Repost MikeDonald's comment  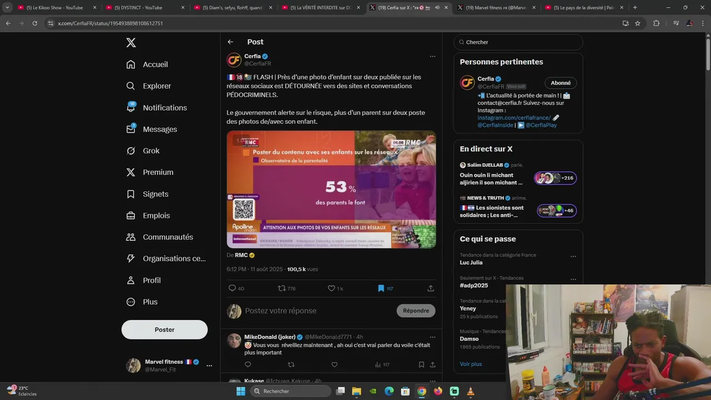tap(291, 365)
